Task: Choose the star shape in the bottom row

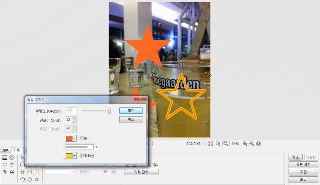Action: point(37,179)
